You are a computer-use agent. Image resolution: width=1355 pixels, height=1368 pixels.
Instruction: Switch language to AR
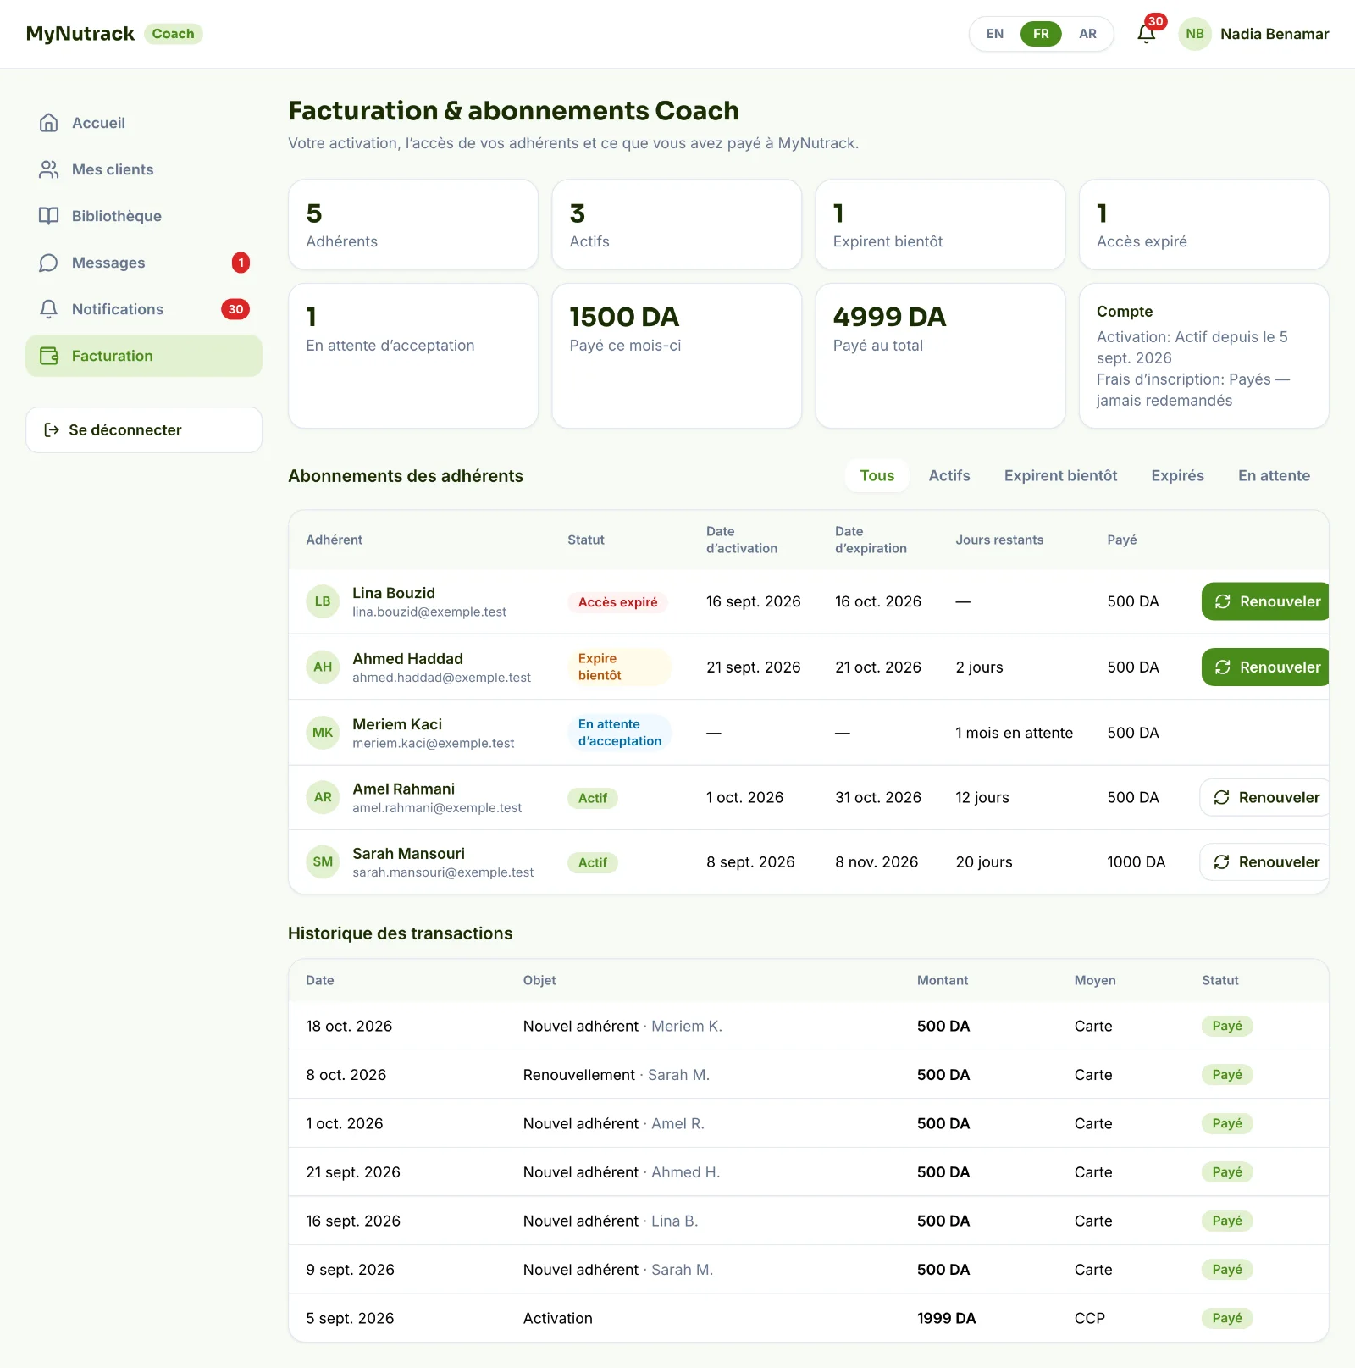click(1087, 34)
